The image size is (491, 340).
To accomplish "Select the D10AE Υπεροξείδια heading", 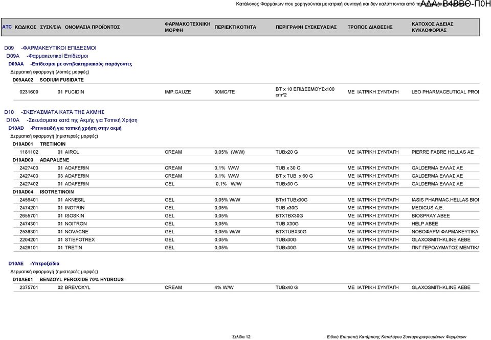I will tap(34, 263).
